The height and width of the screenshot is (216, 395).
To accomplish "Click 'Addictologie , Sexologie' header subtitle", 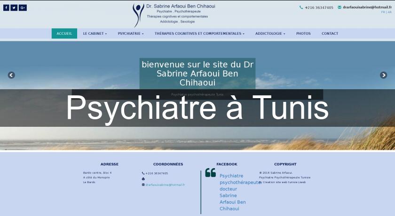I will click(x=177, y=22).
